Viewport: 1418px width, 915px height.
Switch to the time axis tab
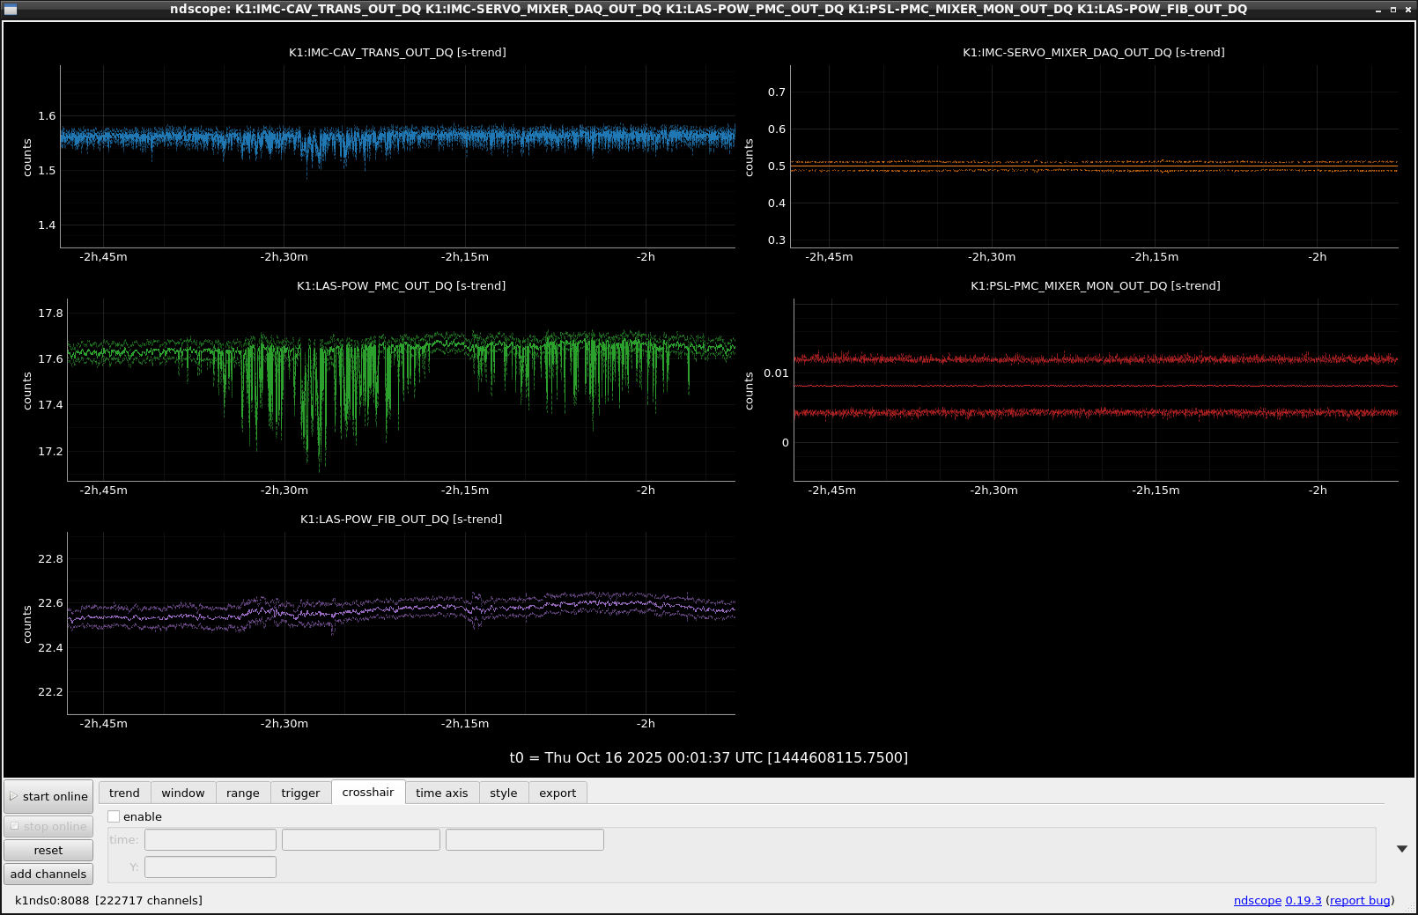(x=441, y=793)
